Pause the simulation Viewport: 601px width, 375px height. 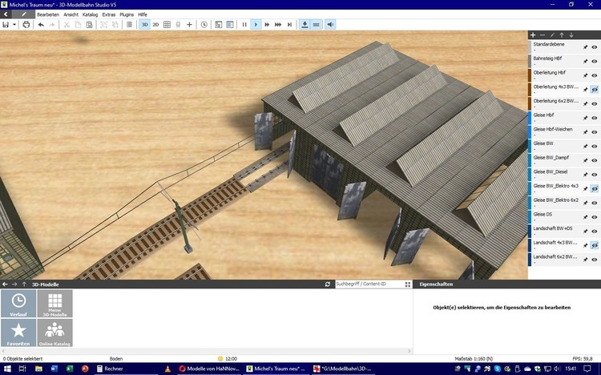(x=244, y=25)
